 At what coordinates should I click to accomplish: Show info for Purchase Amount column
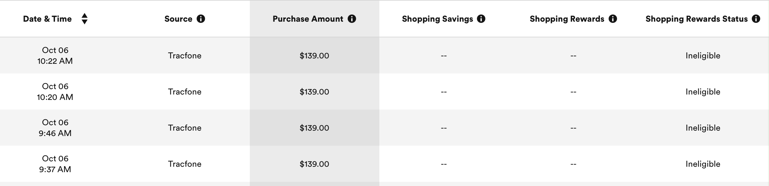pyautogui.click(x=352, y=19)
